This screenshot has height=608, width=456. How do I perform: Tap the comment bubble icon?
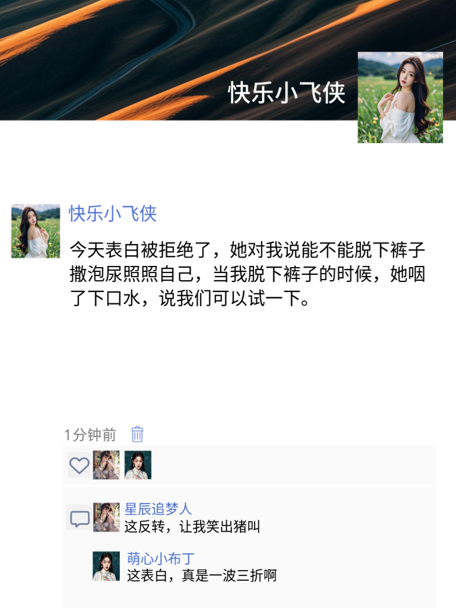80,518
